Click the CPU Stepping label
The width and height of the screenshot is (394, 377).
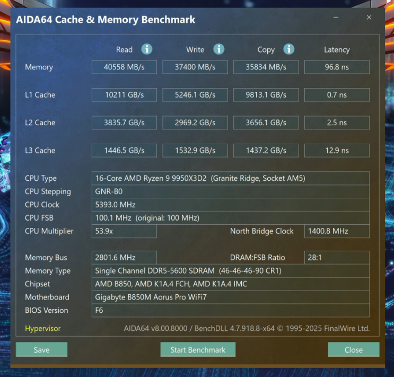[48, 192]
